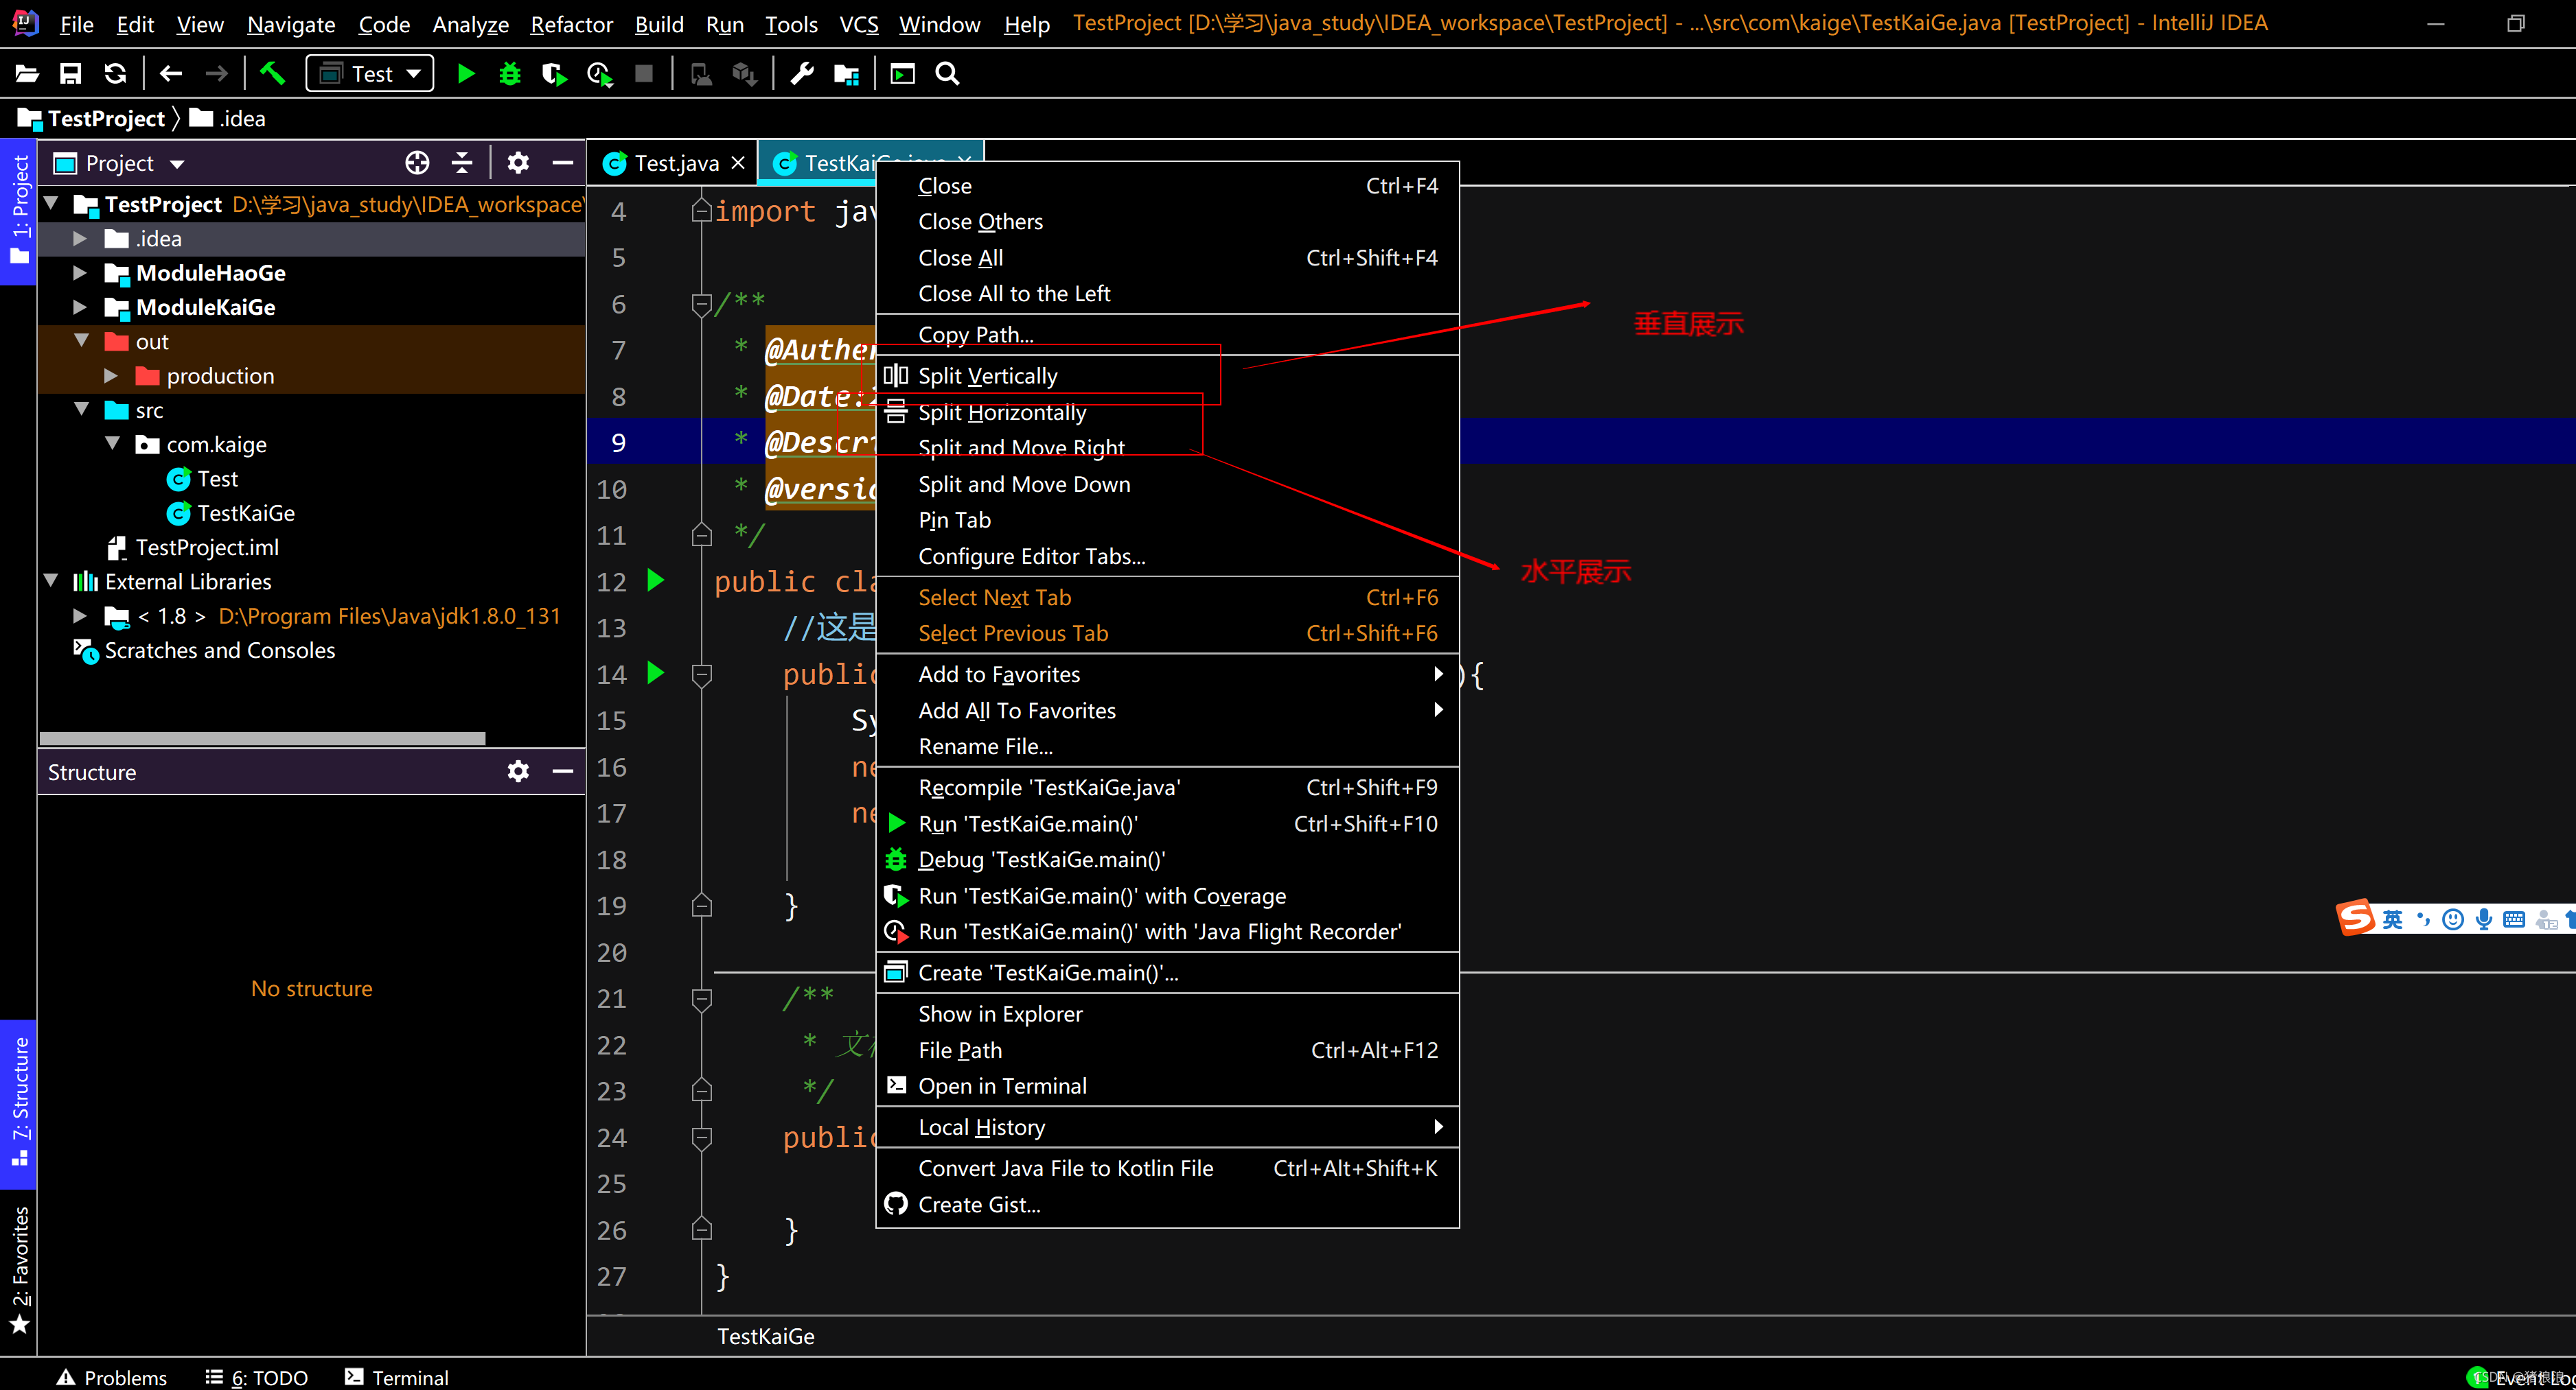2576x1390 pixels.
Task: Click the Profiler run toolbar icon
Action: click(x=599, y=74)
